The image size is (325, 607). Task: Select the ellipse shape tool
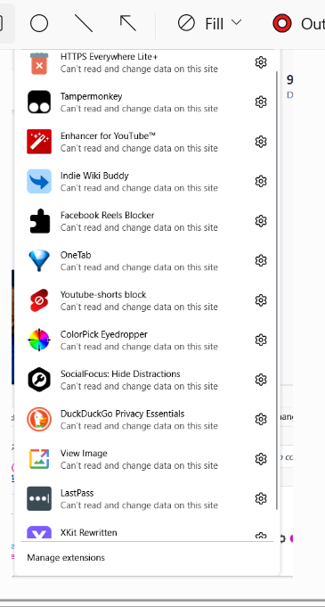point(39,23)
